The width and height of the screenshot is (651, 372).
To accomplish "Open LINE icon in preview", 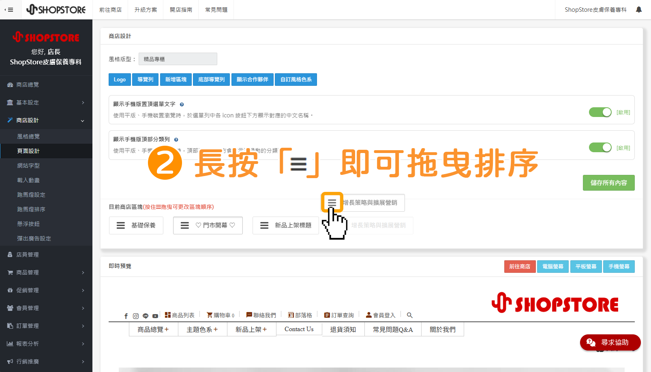I will 146,316.
